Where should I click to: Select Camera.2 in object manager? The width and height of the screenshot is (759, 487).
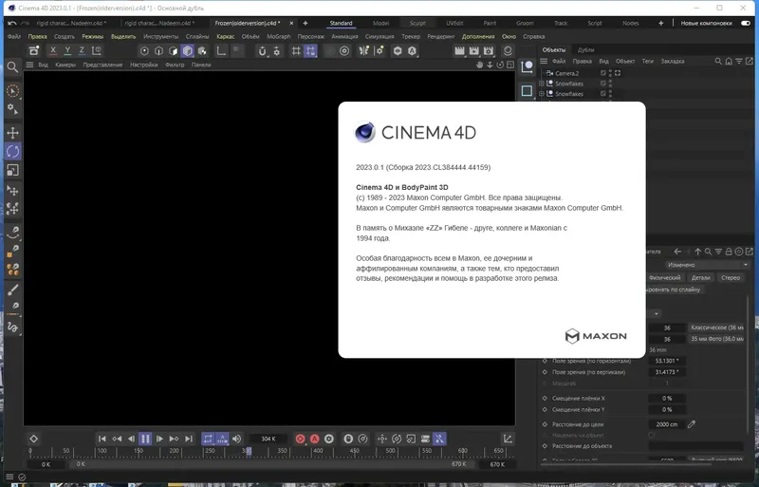click(x=566, y=73)
